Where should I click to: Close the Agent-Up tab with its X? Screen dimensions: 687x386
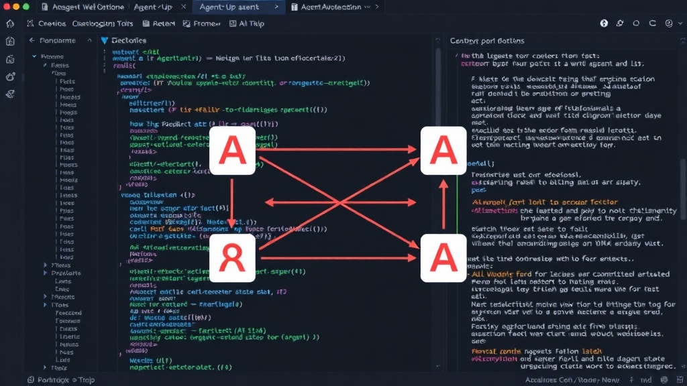(184, 7)
